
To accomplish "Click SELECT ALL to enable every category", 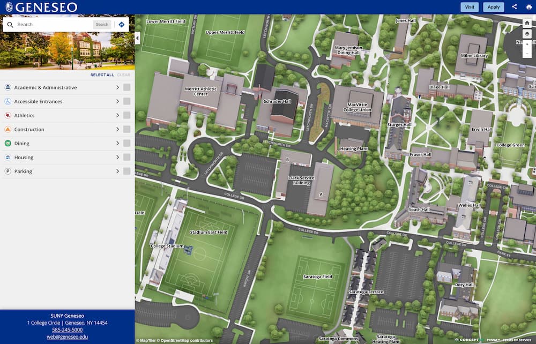I will coord(102,75).
